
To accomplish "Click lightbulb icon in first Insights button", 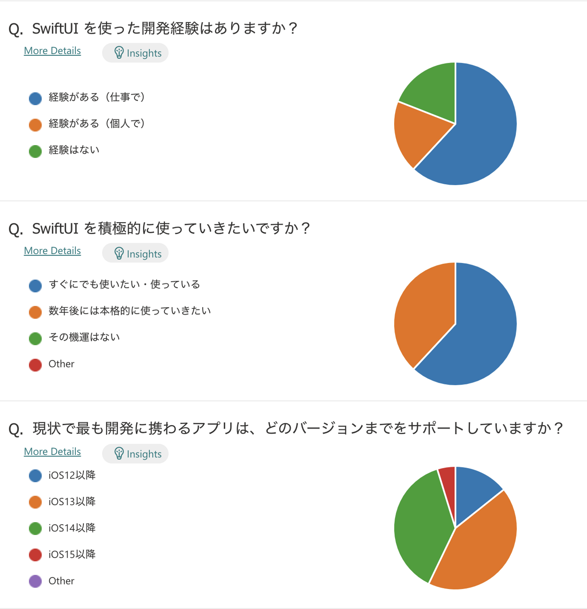I will click(x=119, y=53).
